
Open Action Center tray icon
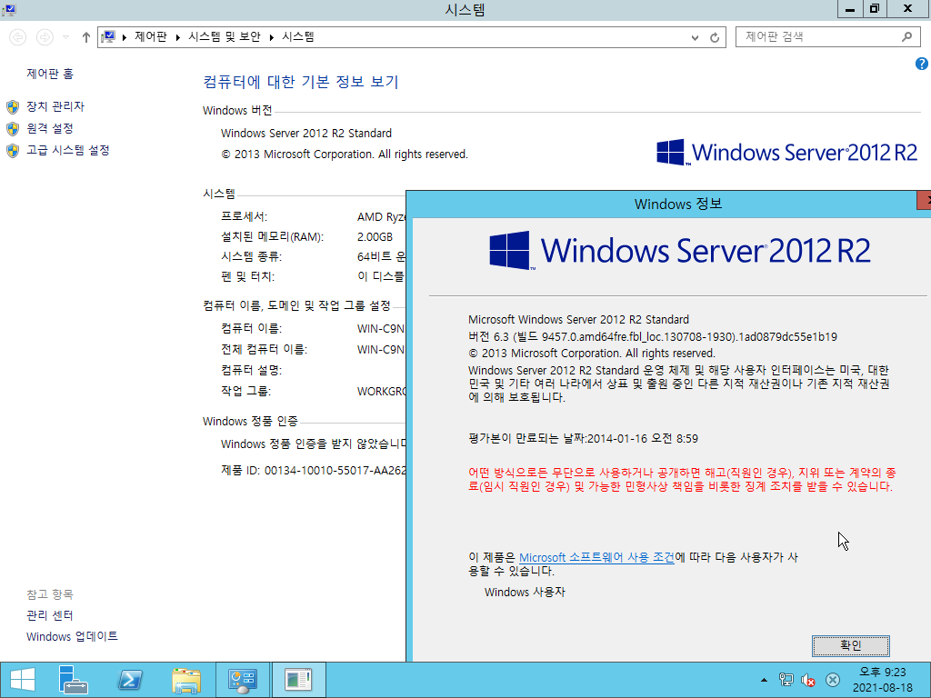(x=833, y=680)
